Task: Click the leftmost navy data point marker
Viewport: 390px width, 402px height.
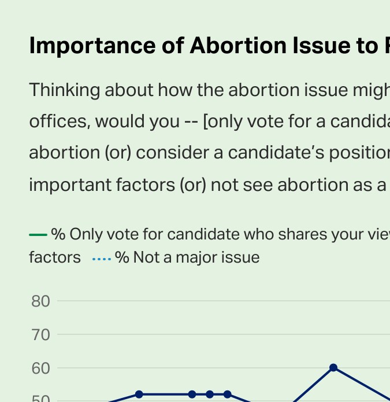Action: coord(139,394)
